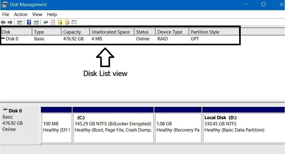Click '476.92 GB' capacity cell in list

(73, 39)
